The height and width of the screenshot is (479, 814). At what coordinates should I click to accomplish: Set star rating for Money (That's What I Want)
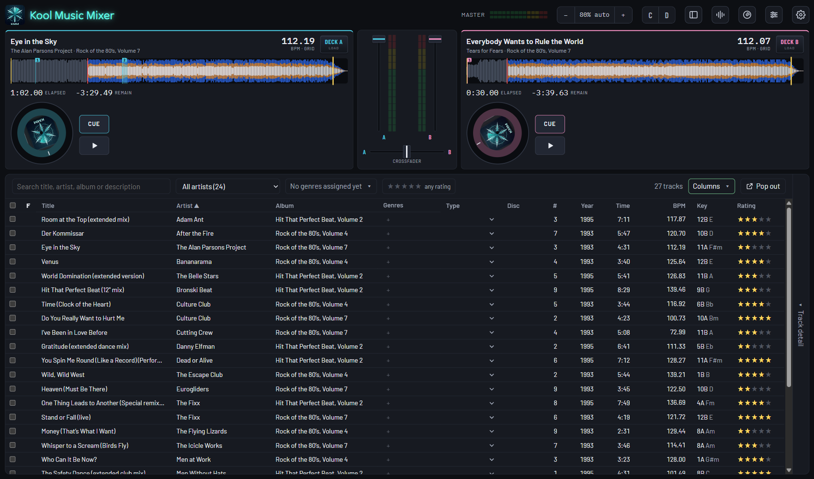(754, 431)
